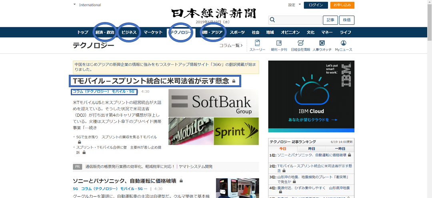Click the IBM Cloud advertisement banner
The height and width of the screenshot is (198, 432).
[x=311, y=96]
